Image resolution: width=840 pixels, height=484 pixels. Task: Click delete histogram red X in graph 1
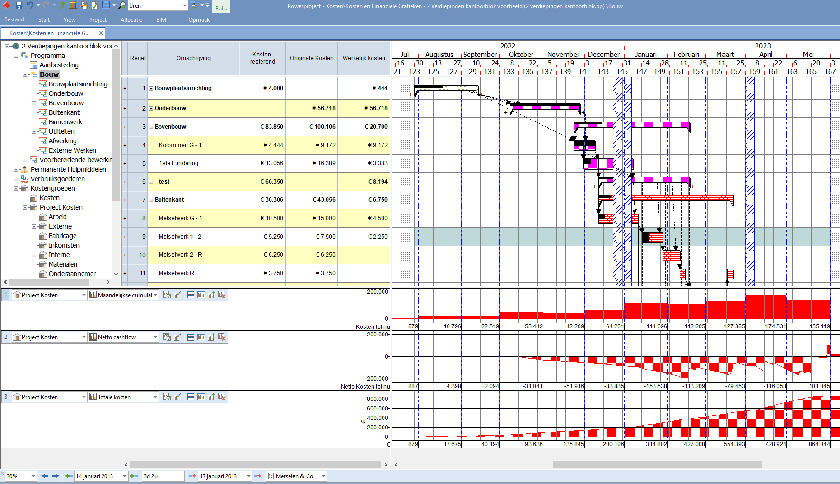[222, 295]
